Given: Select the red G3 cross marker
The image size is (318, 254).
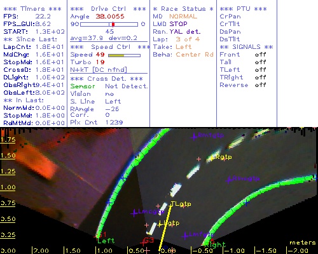Looking at the screenshot, I should click(x=144, y=243).
